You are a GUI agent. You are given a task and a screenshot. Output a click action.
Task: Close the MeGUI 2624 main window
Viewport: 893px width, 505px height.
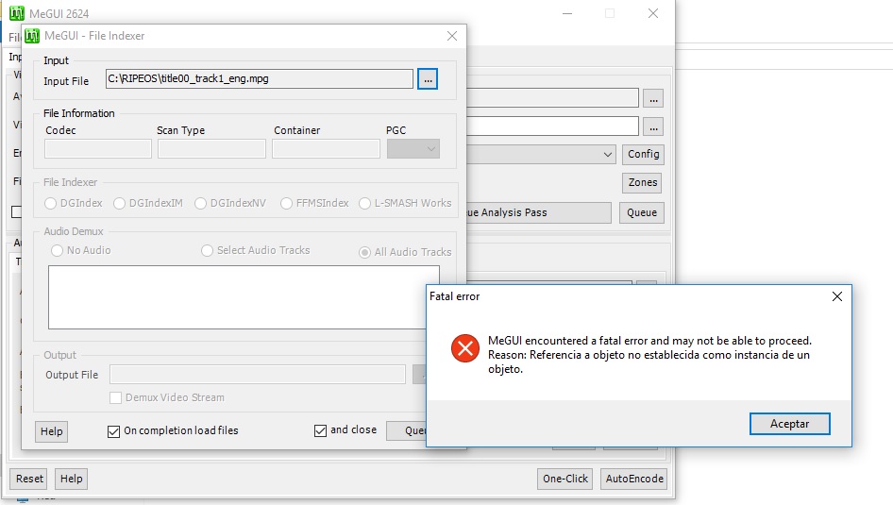(x=652, y=13)
